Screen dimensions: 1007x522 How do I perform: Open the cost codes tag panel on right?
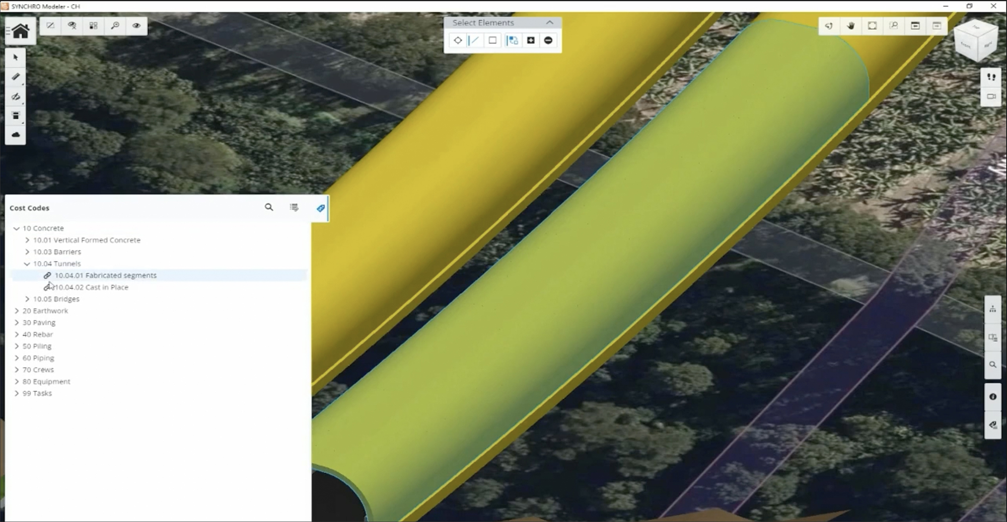coord(993,425)
